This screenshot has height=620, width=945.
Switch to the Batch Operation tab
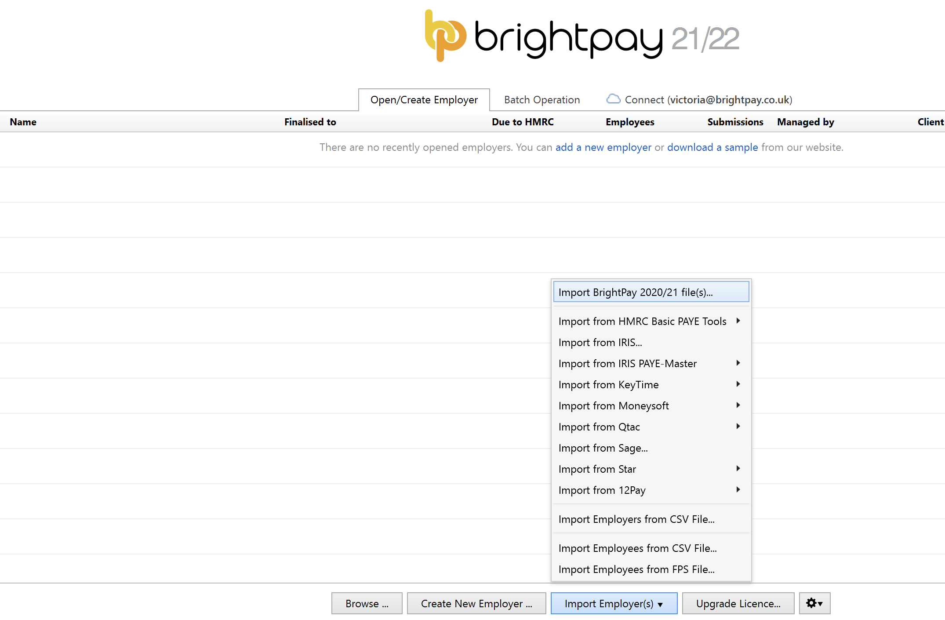click(542, 100)
